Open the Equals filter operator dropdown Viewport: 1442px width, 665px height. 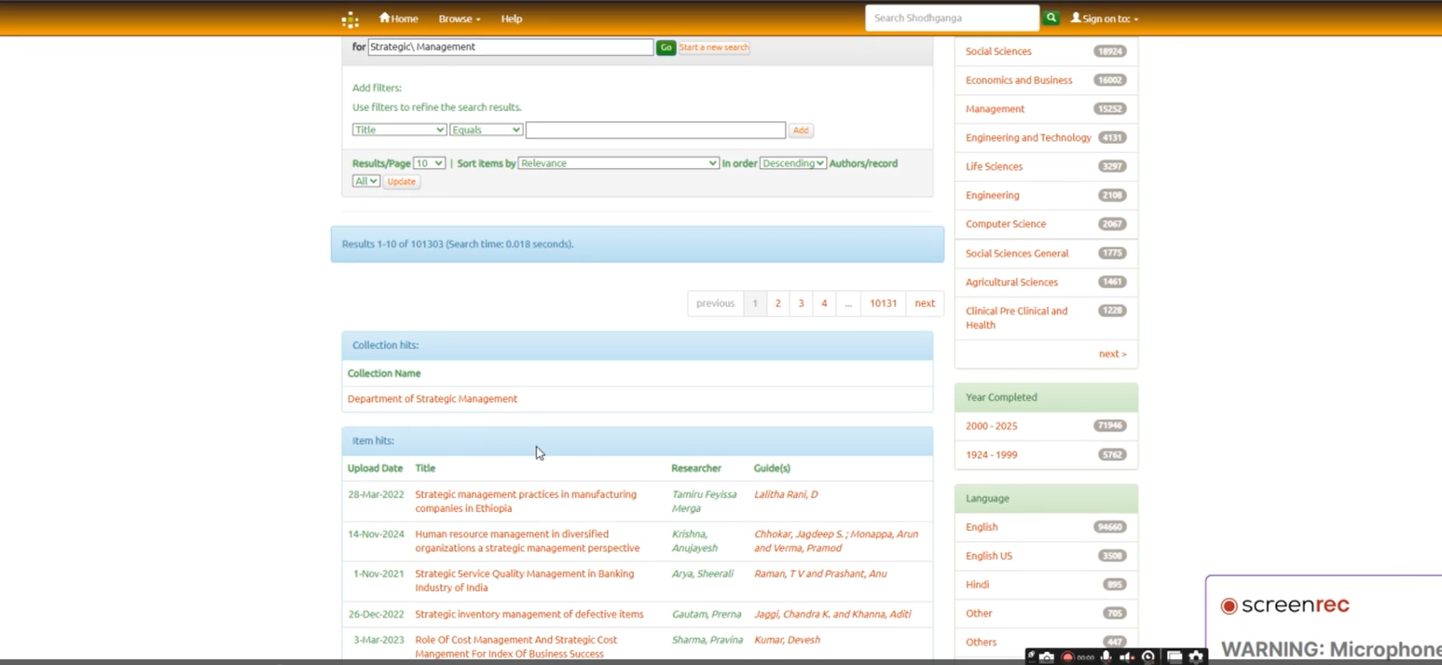[x=486, y=130]
